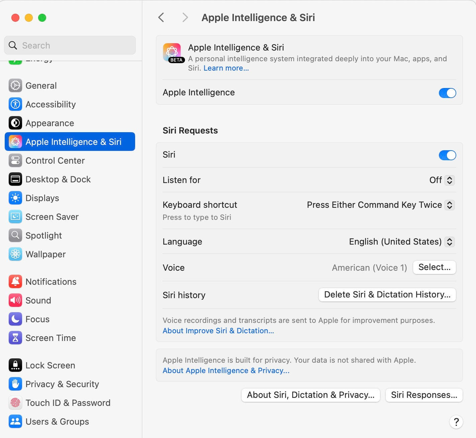
Task: Open help with the question mark button
Action: (456, 422)
